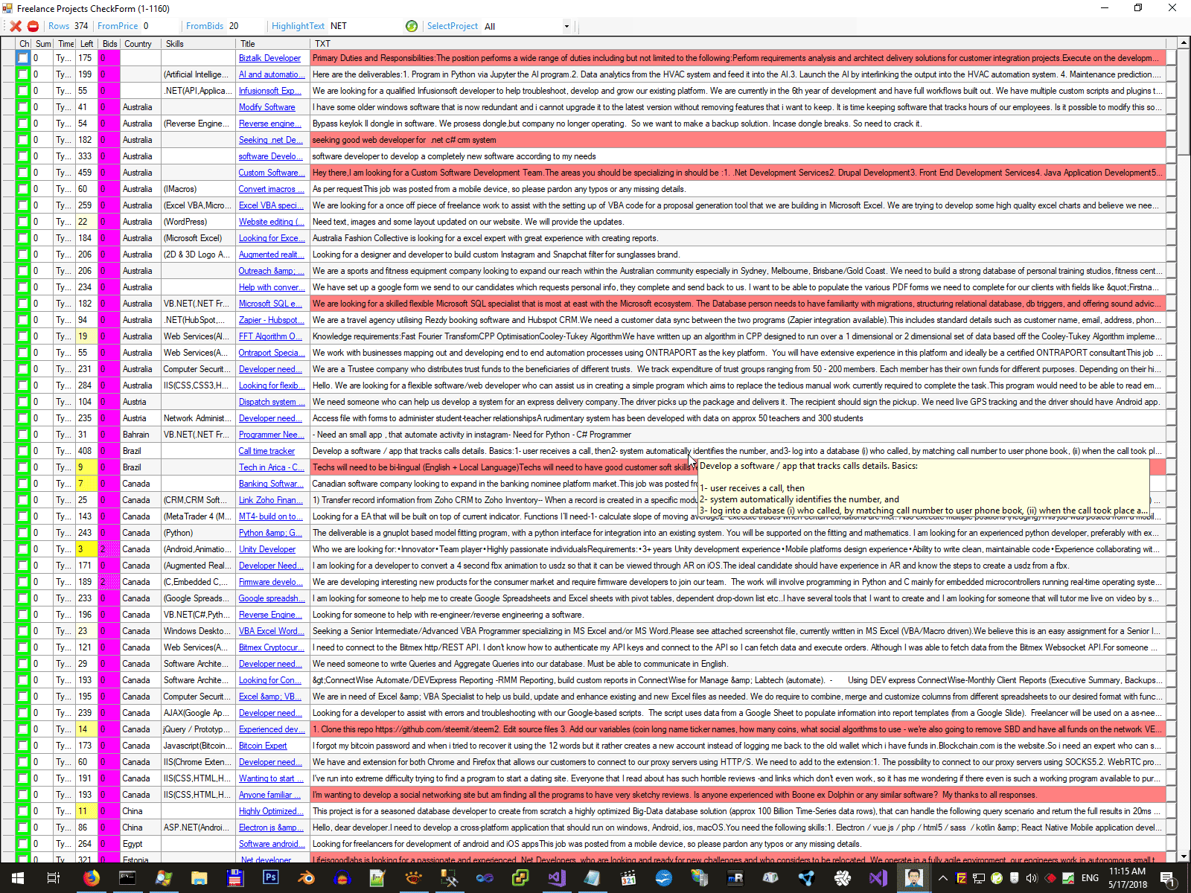1191x893 pixels.
Task: Click the scrollbar up arrow
Action: coord(1184,44)
